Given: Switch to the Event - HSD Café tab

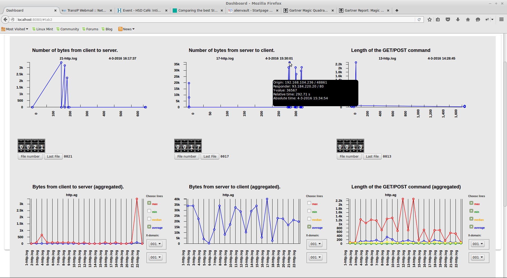Looking at the screenshot, I should click(142, 11).
